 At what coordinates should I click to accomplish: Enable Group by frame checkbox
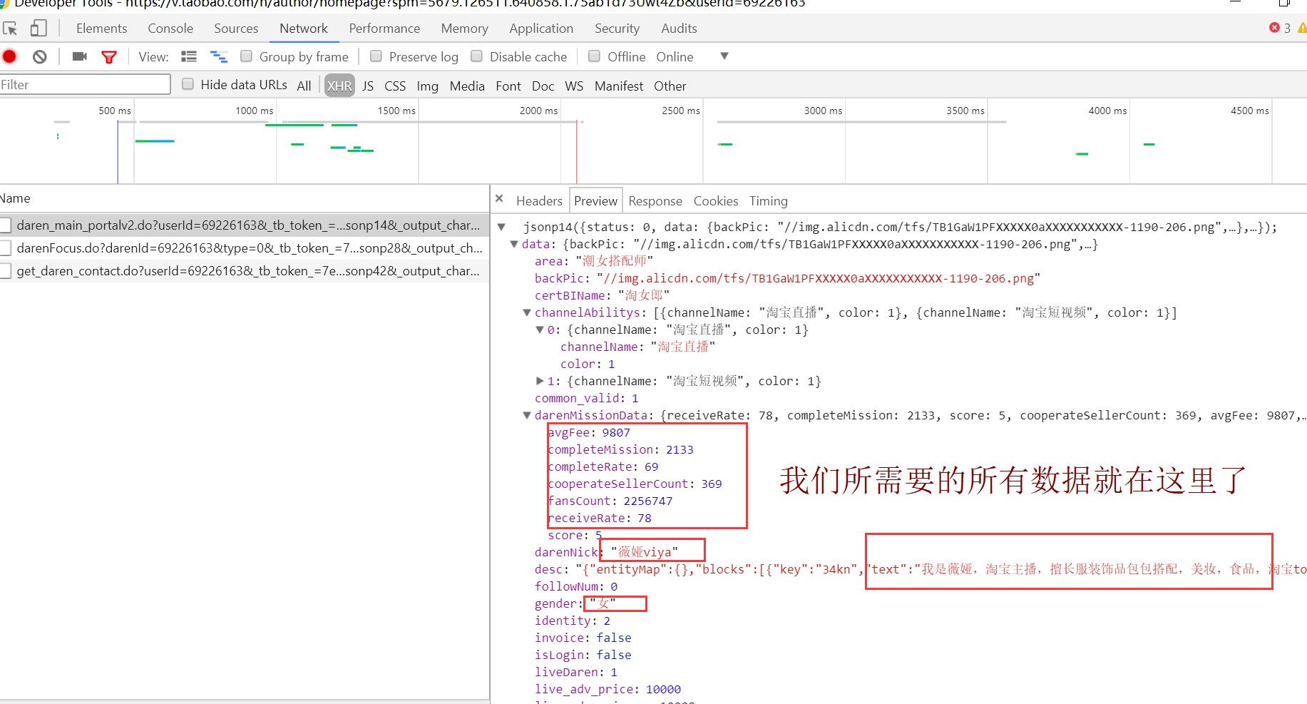pyautogui.click(x=247, y=56)
